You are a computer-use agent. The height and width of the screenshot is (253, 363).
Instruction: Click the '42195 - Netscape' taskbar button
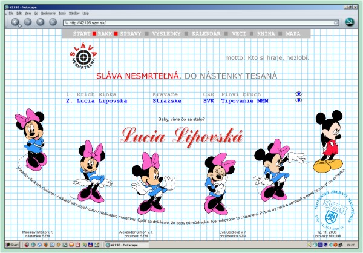click(126, 245)
